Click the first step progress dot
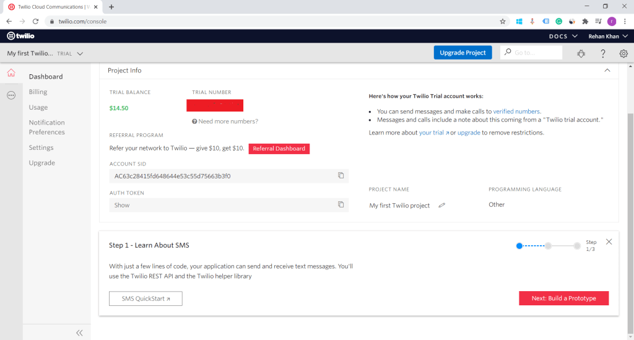634x340 pixels. coord(519,246)
